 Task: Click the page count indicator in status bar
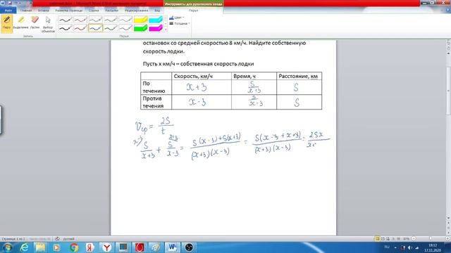13,239
